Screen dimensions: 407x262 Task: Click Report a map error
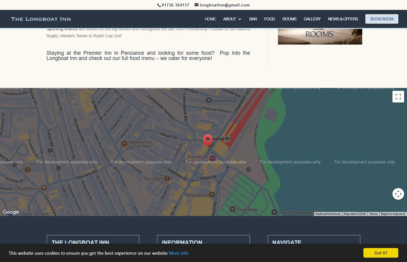pyautogui.click(x=393, y=214)
